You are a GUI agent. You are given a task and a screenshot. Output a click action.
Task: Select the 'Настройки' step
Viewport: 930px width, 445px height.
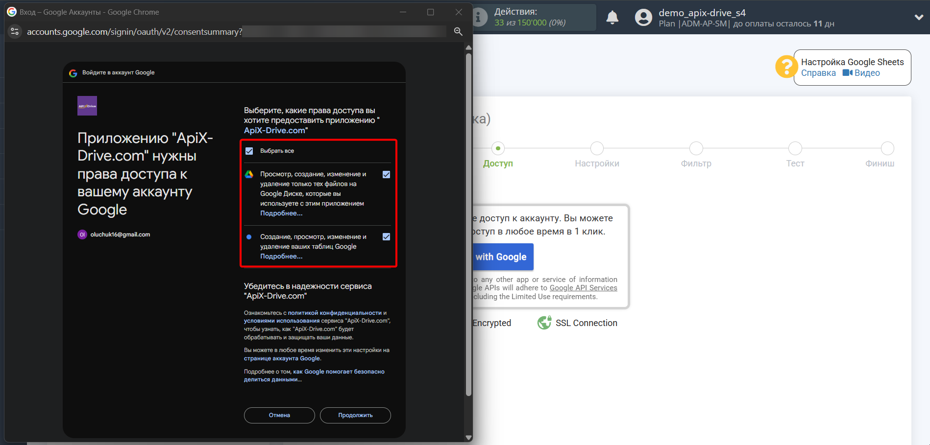click(597, 149)
